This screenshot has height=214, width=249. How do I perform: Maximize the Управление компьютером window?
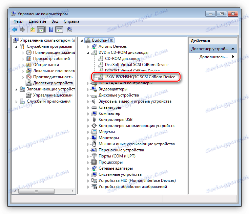point(222,14)
